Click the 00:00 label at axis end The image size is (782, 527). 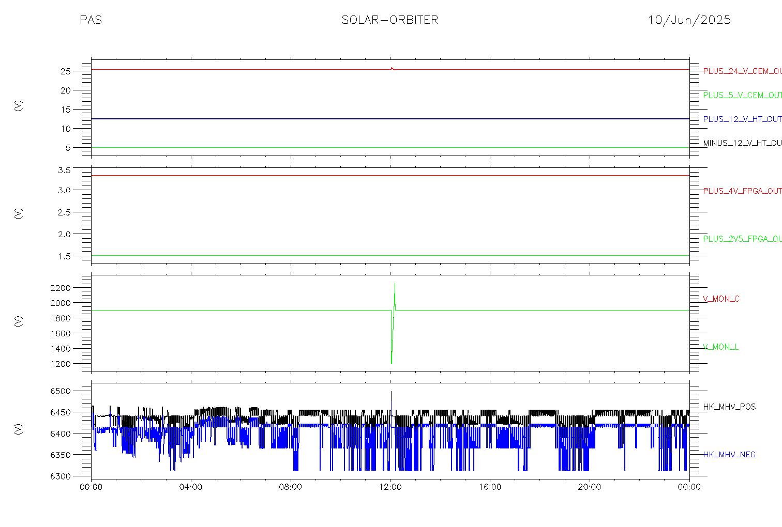click(689, 487)
